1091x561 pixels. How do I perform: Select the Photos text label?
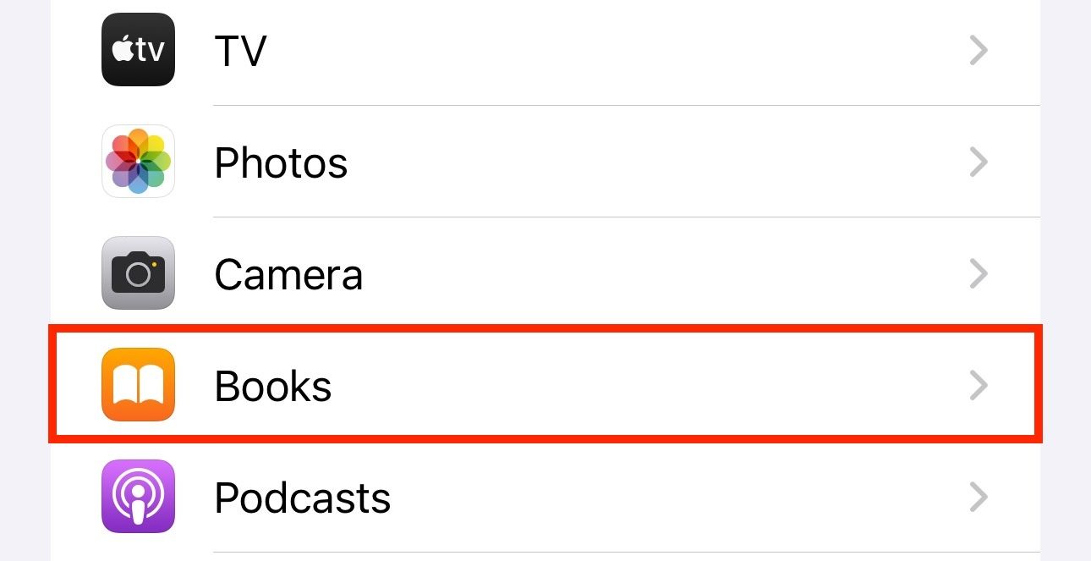(x=281, y=162)
